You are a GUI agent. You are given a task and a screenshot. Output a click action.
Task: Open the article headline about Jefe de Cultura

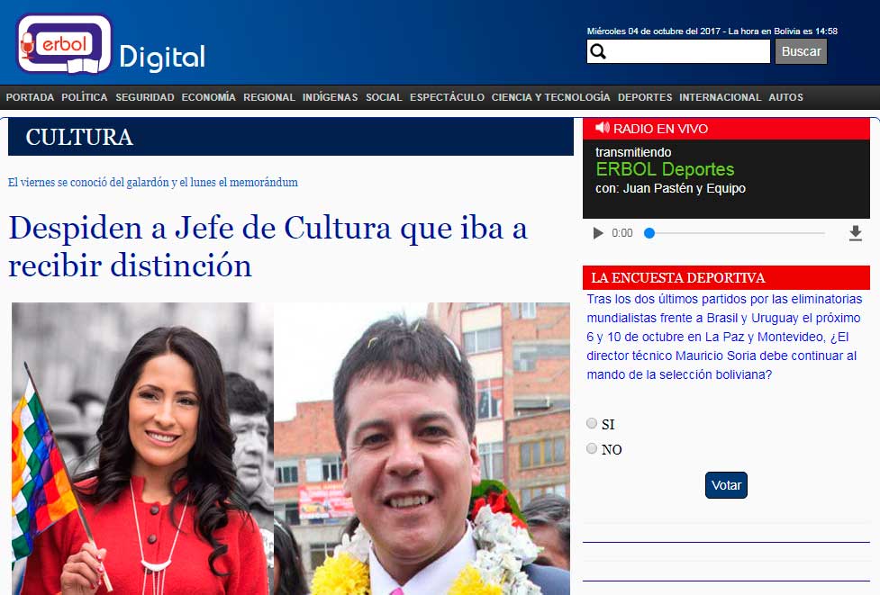pyautogui.click(x=268, y=246)
